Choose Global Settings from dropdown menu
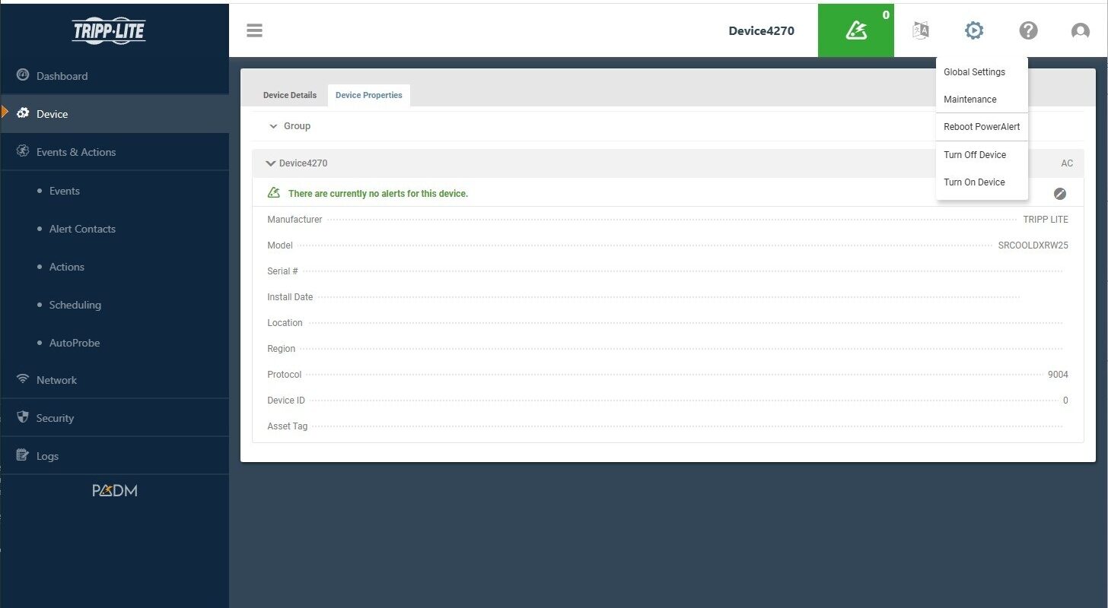Viewport: 1108px width, 608px height. pos(974,72)
